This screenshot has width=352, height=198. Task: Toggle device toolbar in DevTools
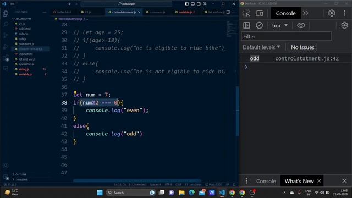[260, 13]
